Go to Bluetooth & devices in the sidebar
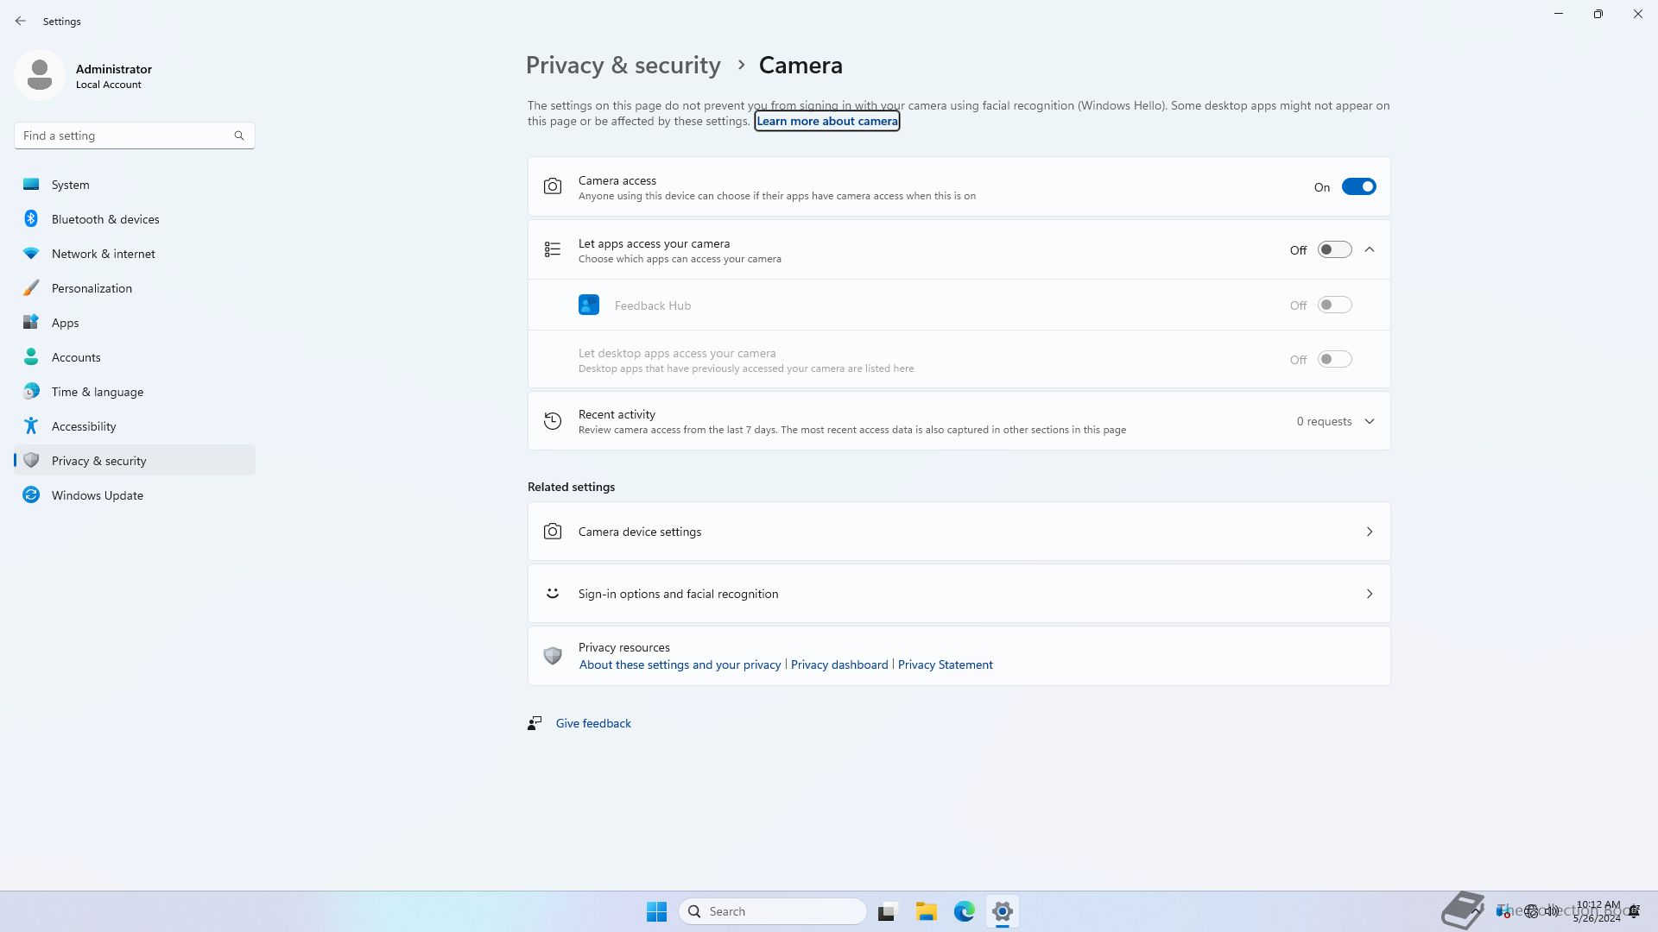Screen dimensions: 1658x932 pos(105,219)
